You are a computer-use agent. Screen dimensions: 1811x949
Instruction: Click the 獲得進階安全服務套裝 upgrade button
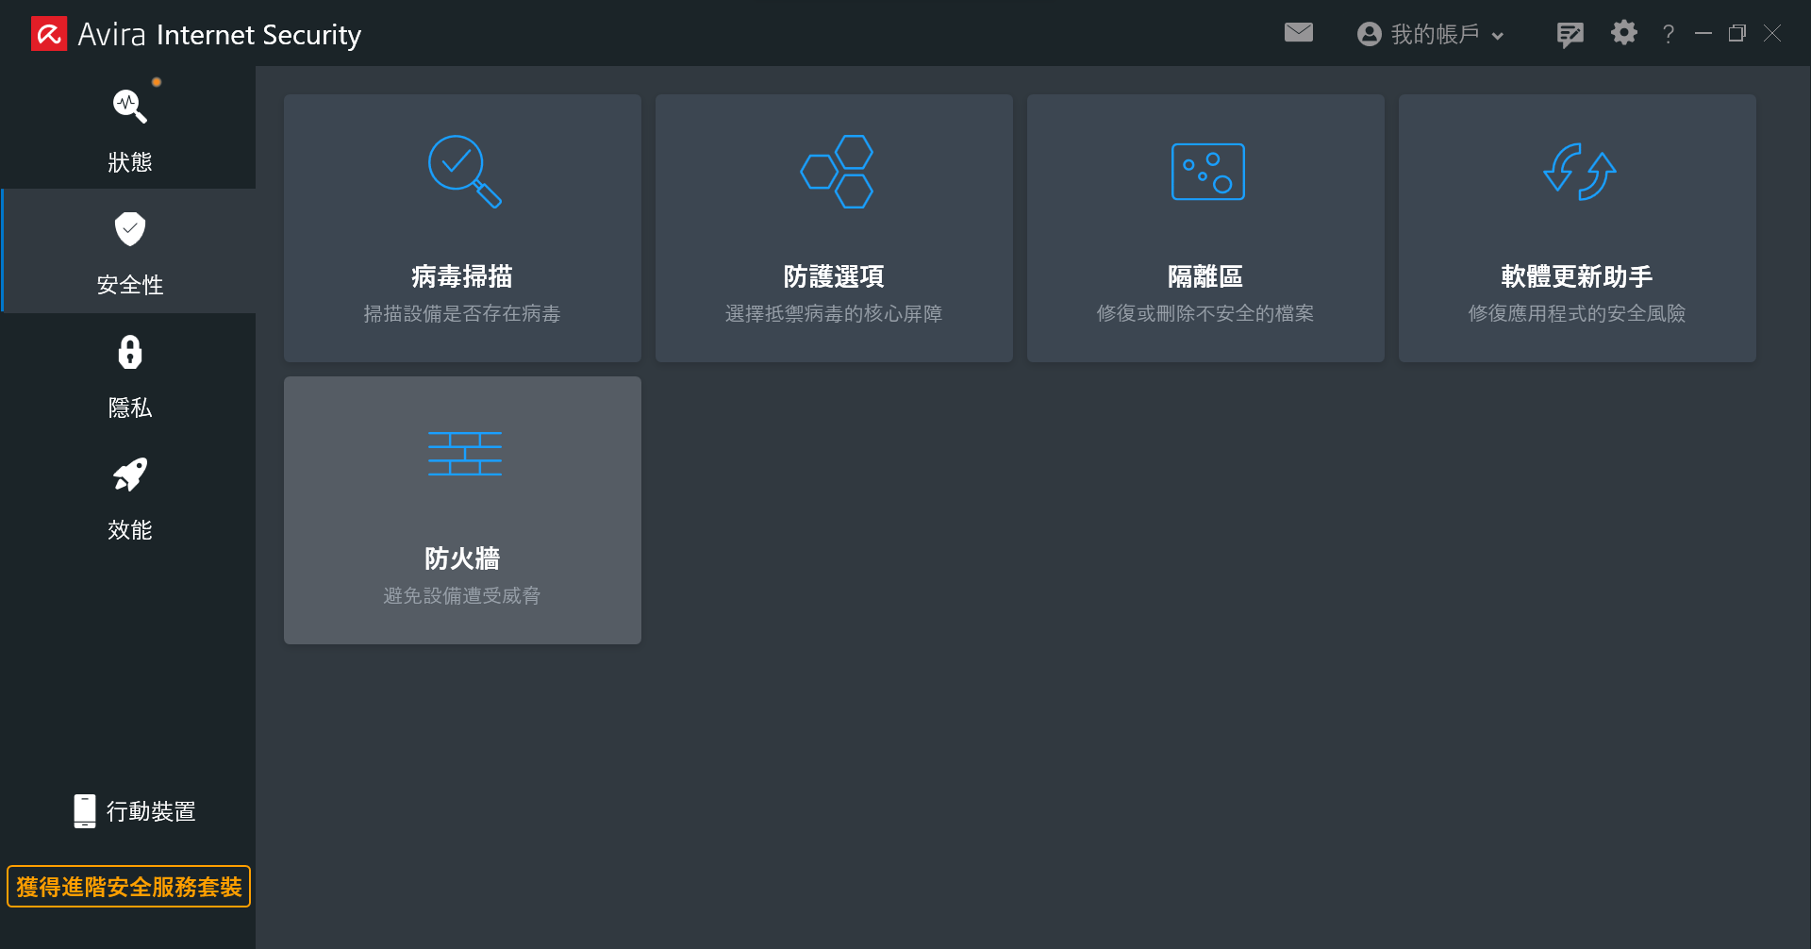[x=129, y=887]
